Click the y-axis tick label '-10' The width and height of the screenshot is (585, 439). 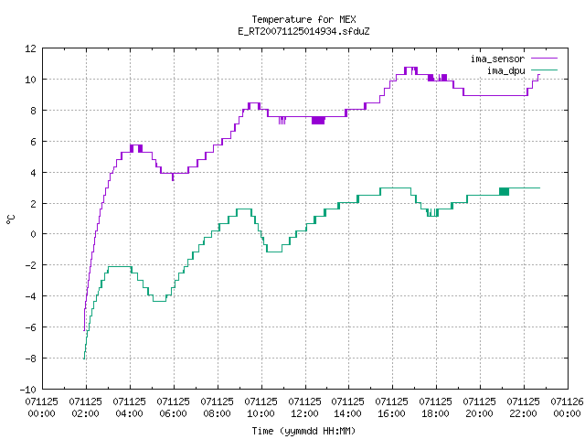[28, 390]
